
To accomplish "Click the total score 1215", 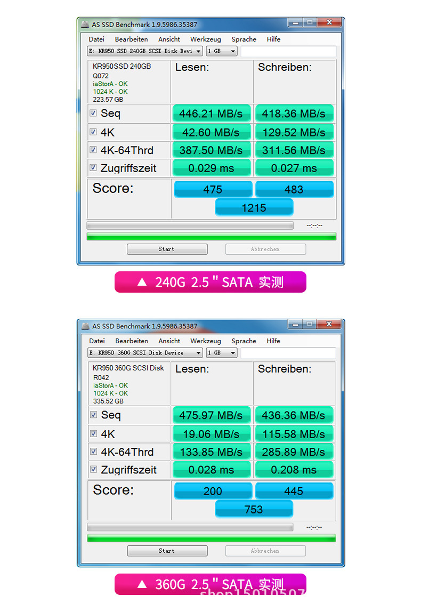I will point(254,207).
